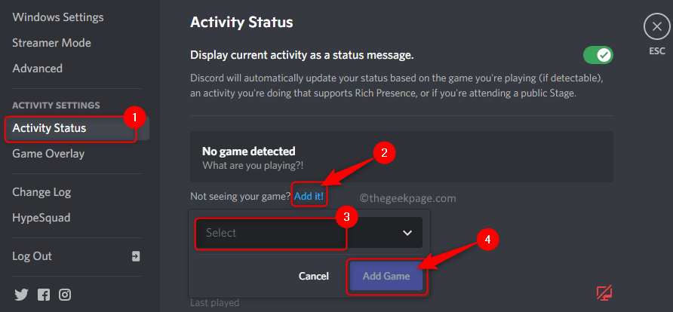Open Discord's Instagram page icon

pyautogui.click(x=65, y=294)
